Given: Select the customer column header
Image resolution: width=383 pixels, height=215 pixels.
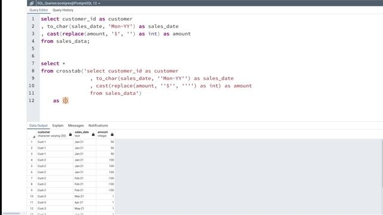Looking at the screenshot, I should [x=54, y=134].
